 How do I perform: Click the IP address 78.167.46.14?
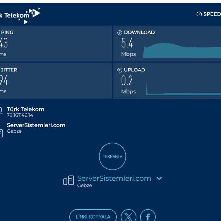(20, 115)
